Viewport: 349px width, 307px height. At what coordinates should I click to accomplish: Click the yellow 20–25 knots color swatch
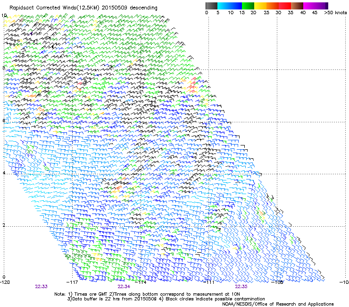260,6
